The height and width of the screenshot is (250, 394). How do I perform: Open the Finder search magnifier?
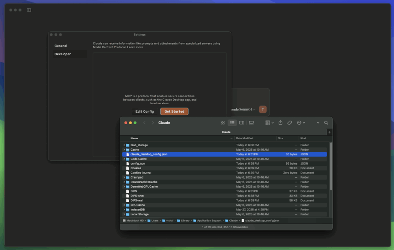(x=326, y=123)
